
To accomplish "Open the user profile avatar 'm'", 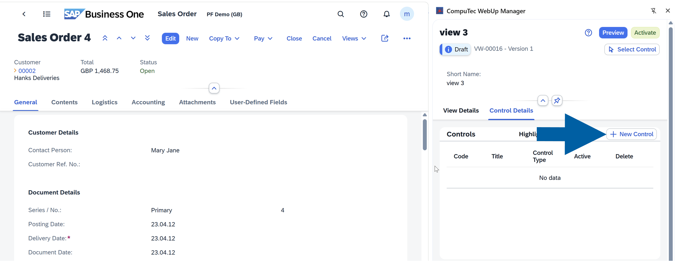I will [x=407, y=14].
